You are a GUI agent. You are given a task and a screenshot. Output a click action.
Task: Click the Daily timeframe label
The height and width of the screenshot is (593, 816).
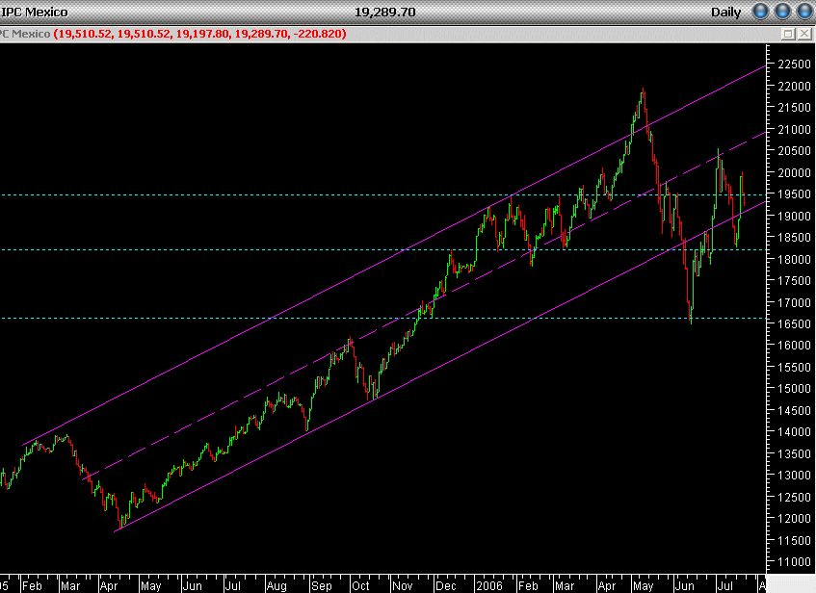pos(726,12)
